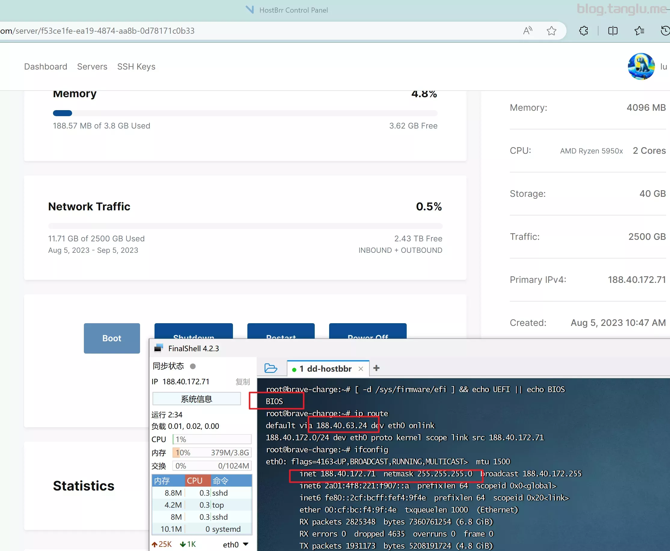Open 系统信息 system info button
The height and width of the screenshot is (551, 670).
click(197, 399)
